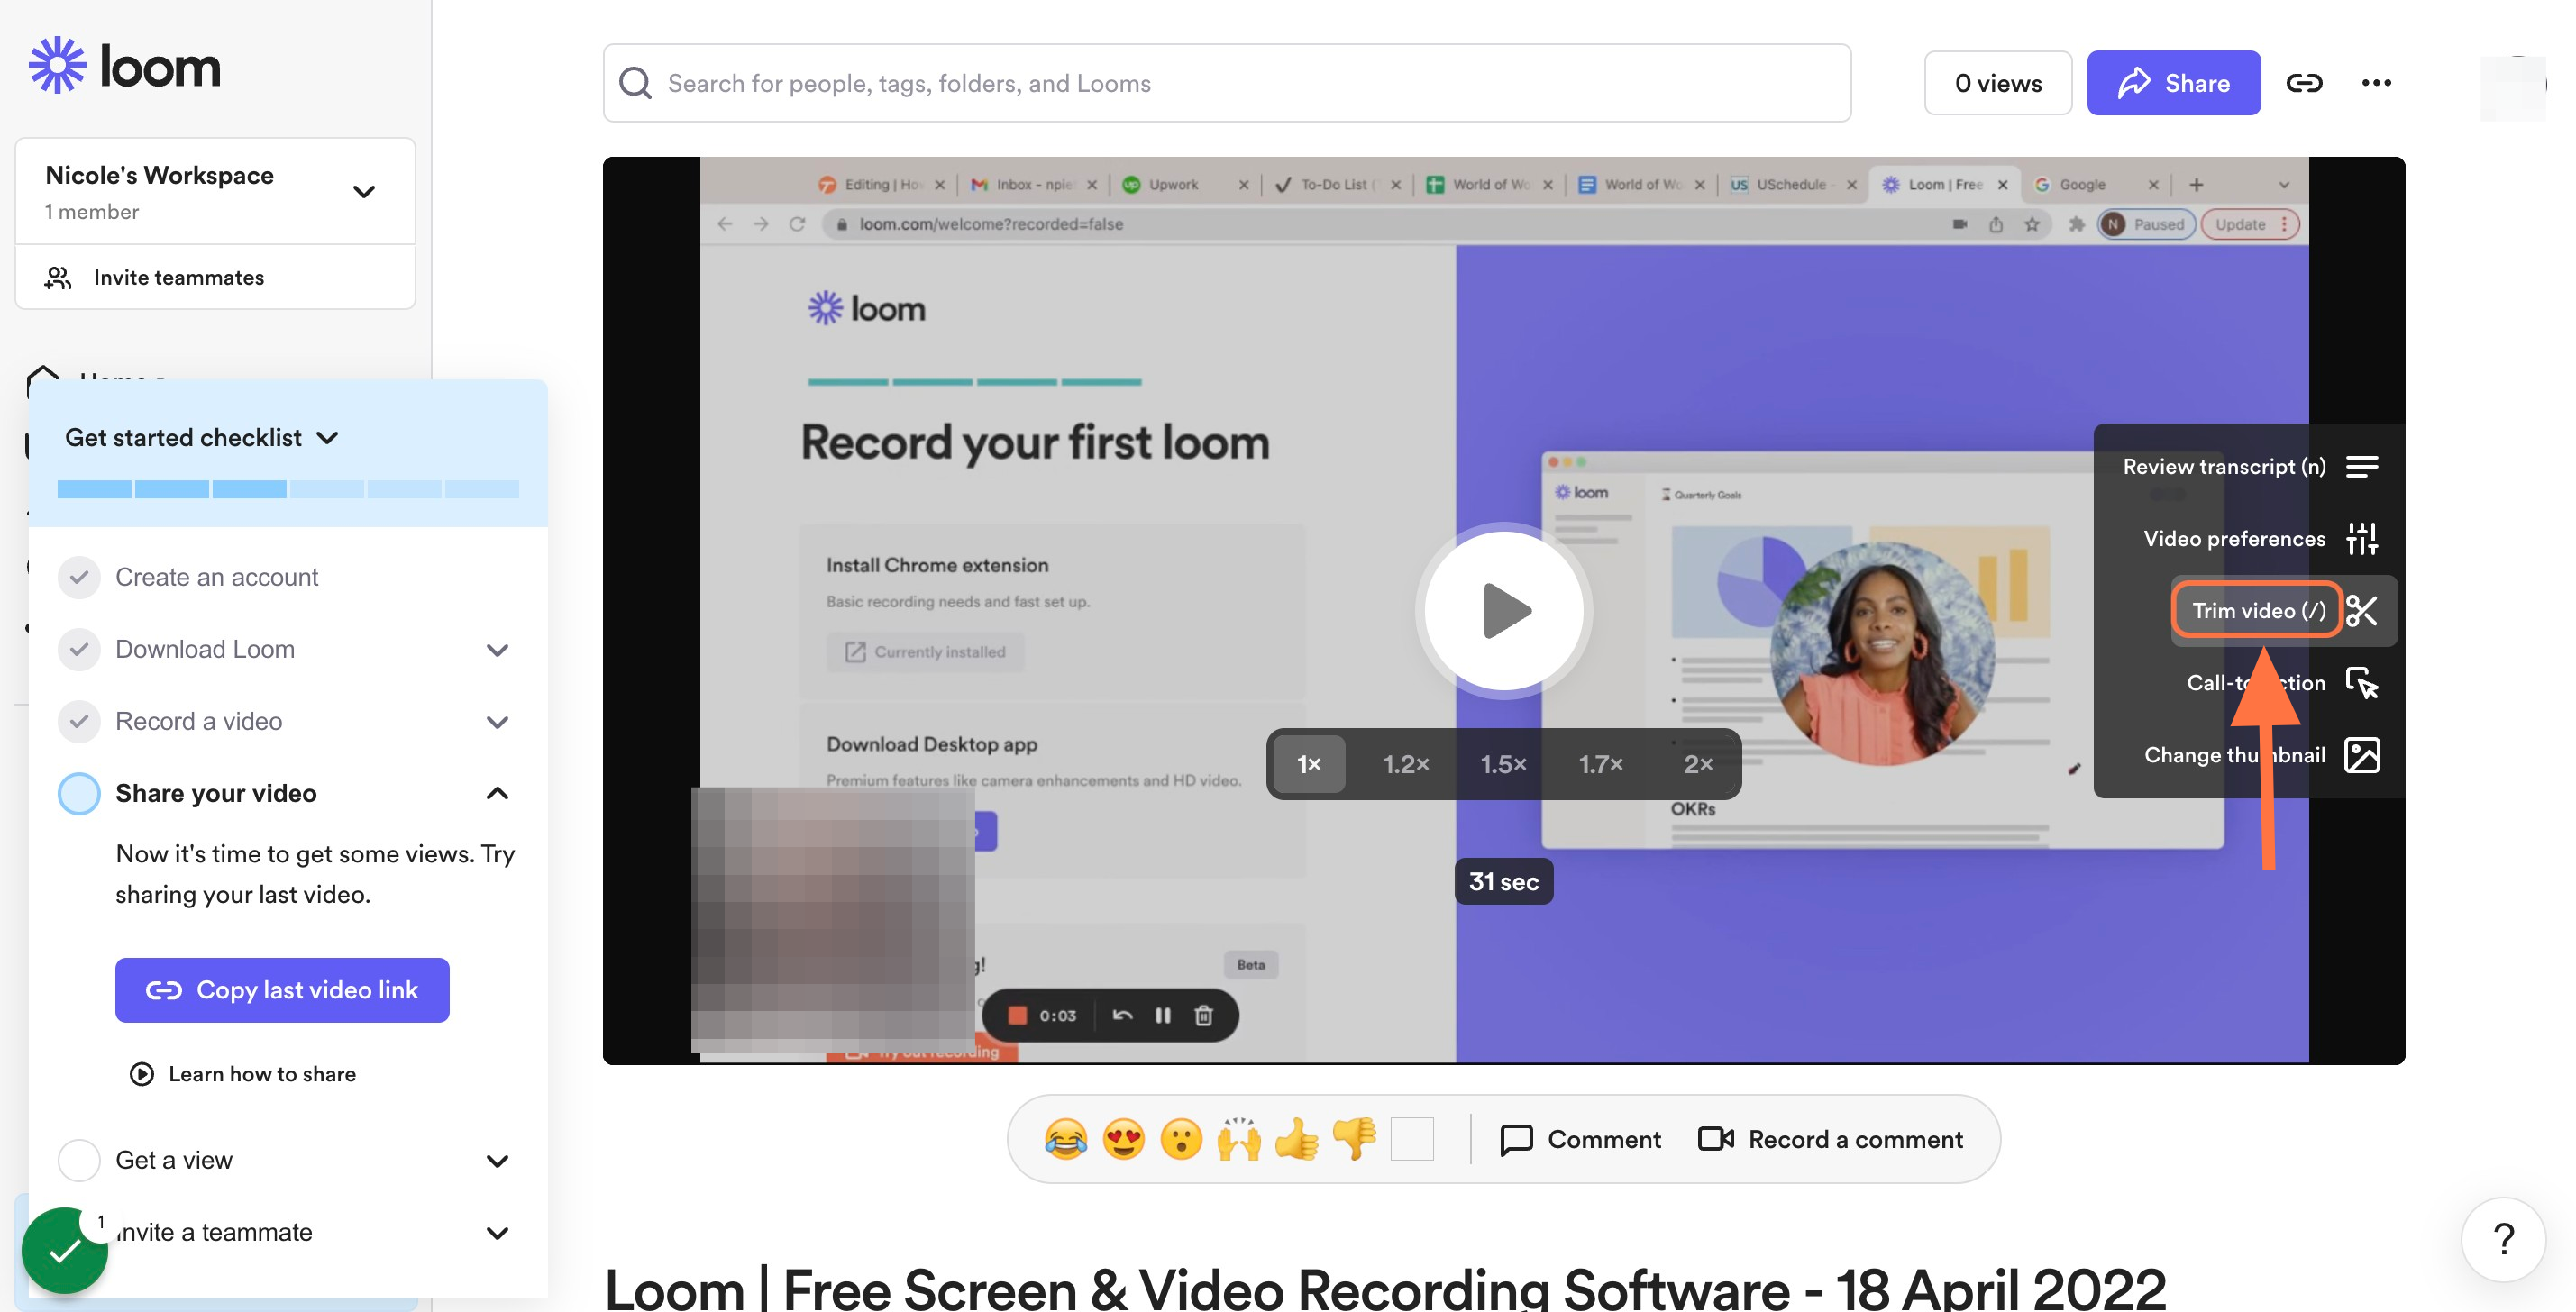The image size is (2576, 1312).
Task: Click the Invite teammates people icon
Action: point(58,277)
